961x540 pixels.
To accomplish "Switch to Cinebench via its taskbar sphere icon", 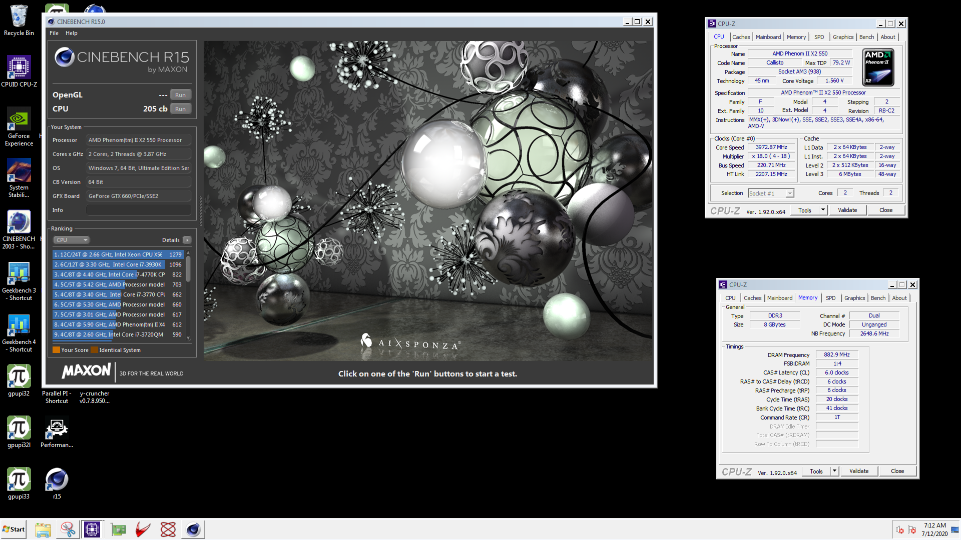I will coord(193,529).
